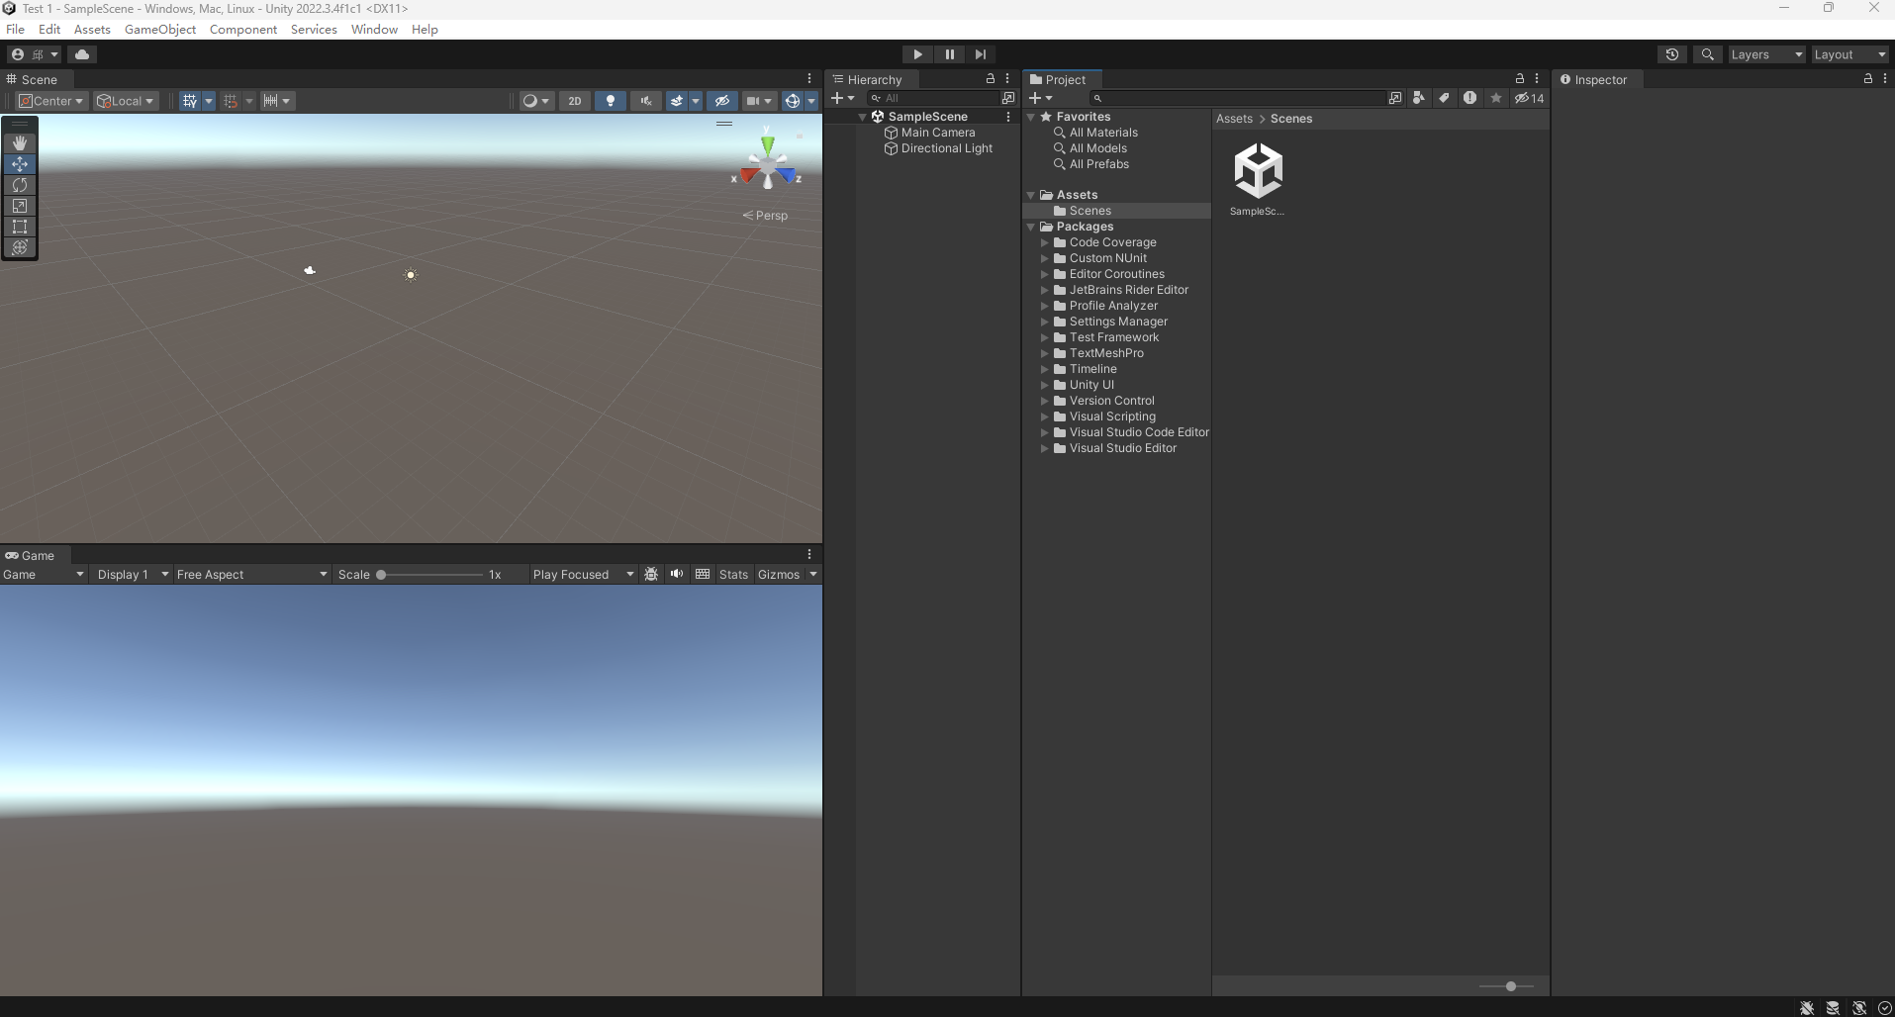Toggle hidden objects visibility eye button
Screen dimensions: 1895x1017
point(722,101)
